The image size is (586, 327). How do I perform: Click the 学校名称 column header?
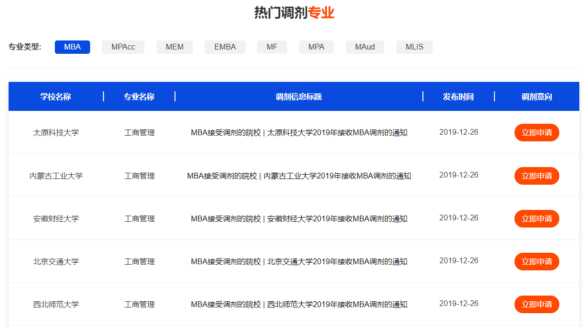56,97
